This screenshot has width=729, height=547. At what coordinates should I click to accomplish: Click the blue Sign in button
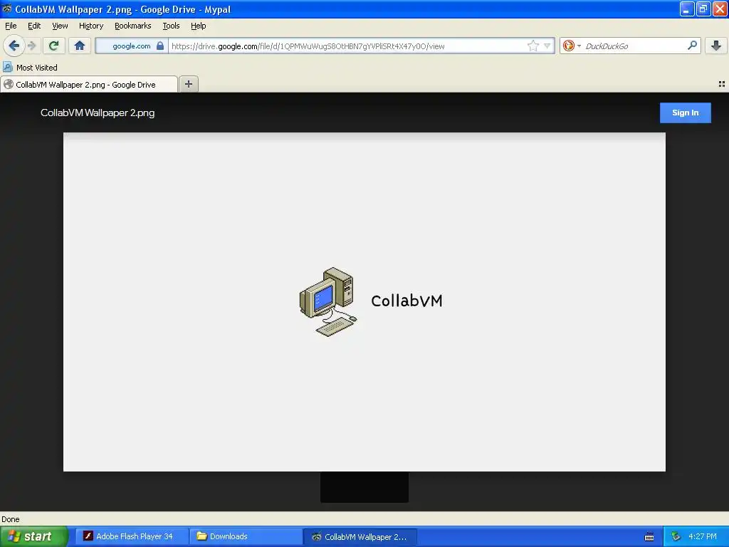[686, 113]
